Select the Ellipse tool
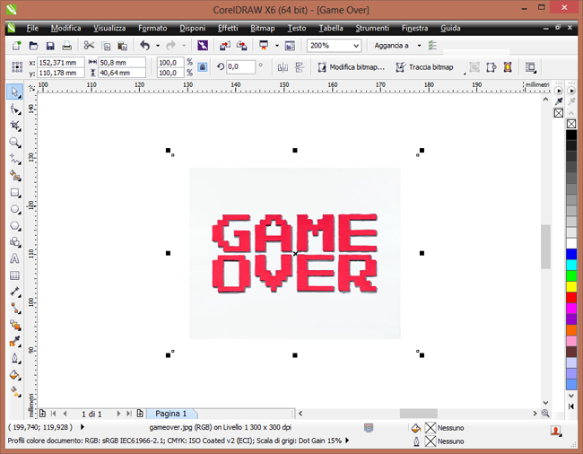The height and width of the screenshot is (454, 583). click(x=15, y=209)
